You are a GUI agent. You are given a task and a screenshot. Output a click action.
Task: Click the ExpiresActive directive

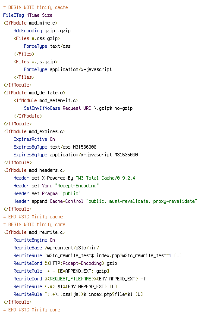point(30,139)
